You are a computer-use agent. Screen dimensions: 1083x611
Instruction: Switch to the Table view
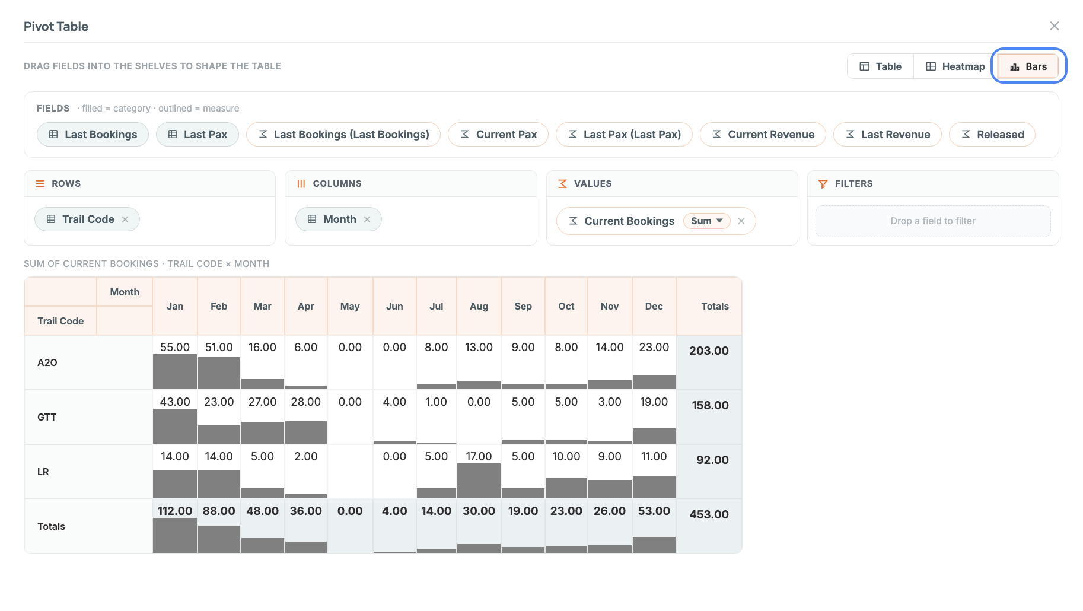[x=881, y=66]
